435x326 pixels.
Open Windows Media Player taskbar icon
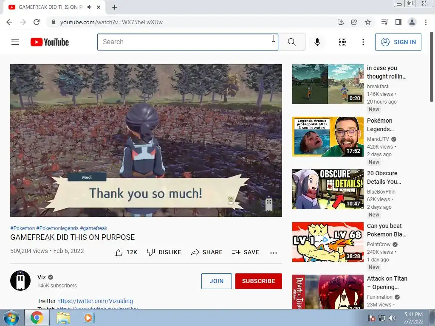89,318
